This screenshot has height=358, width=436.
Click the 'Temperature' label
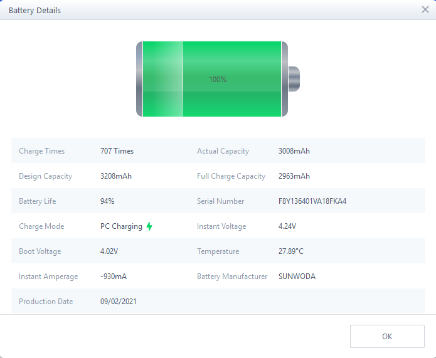[218, 251]
